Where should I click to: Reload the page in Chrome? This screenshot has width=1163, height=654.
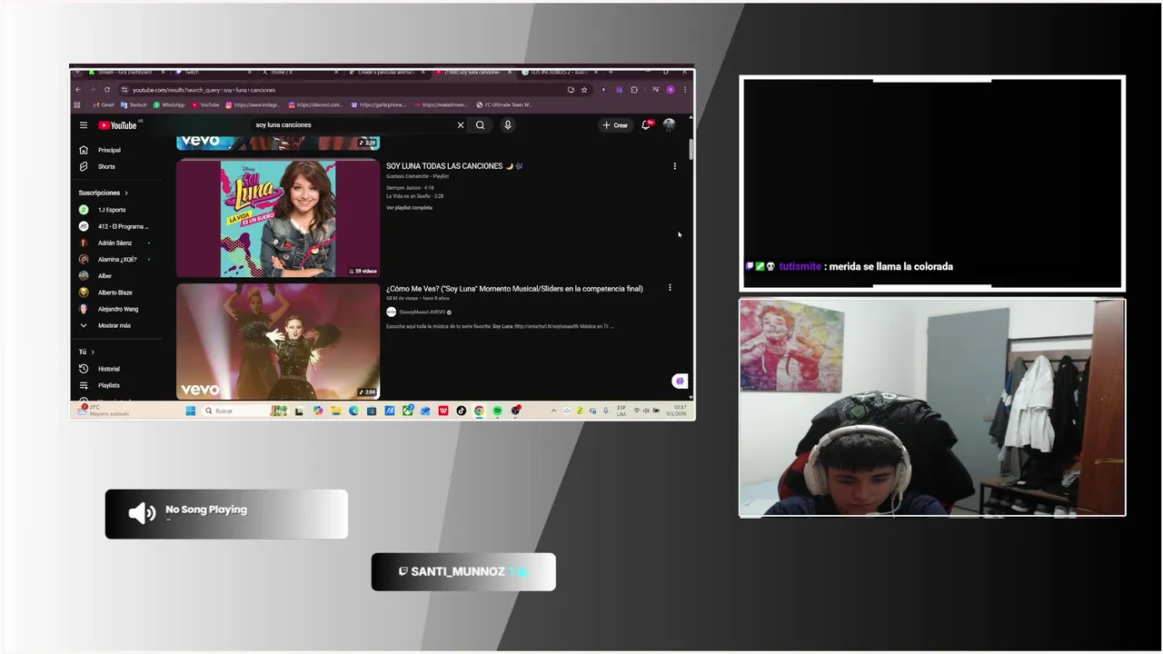pyautogui.click(x=107, y=90)
